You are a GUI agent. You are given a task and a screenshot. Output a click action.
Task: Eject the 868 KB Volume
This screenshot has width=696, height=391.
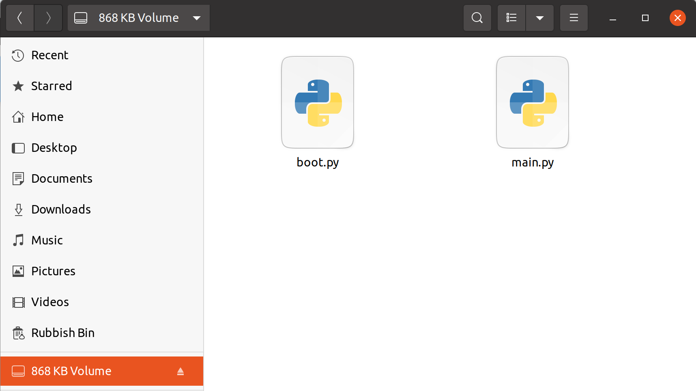[180, 371]
